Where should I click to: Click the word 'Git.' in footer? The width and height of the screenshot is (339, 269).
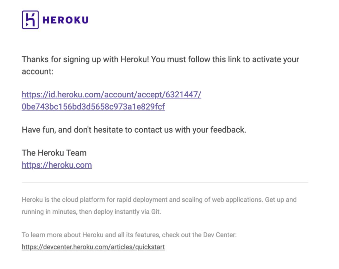pos(156,212)
